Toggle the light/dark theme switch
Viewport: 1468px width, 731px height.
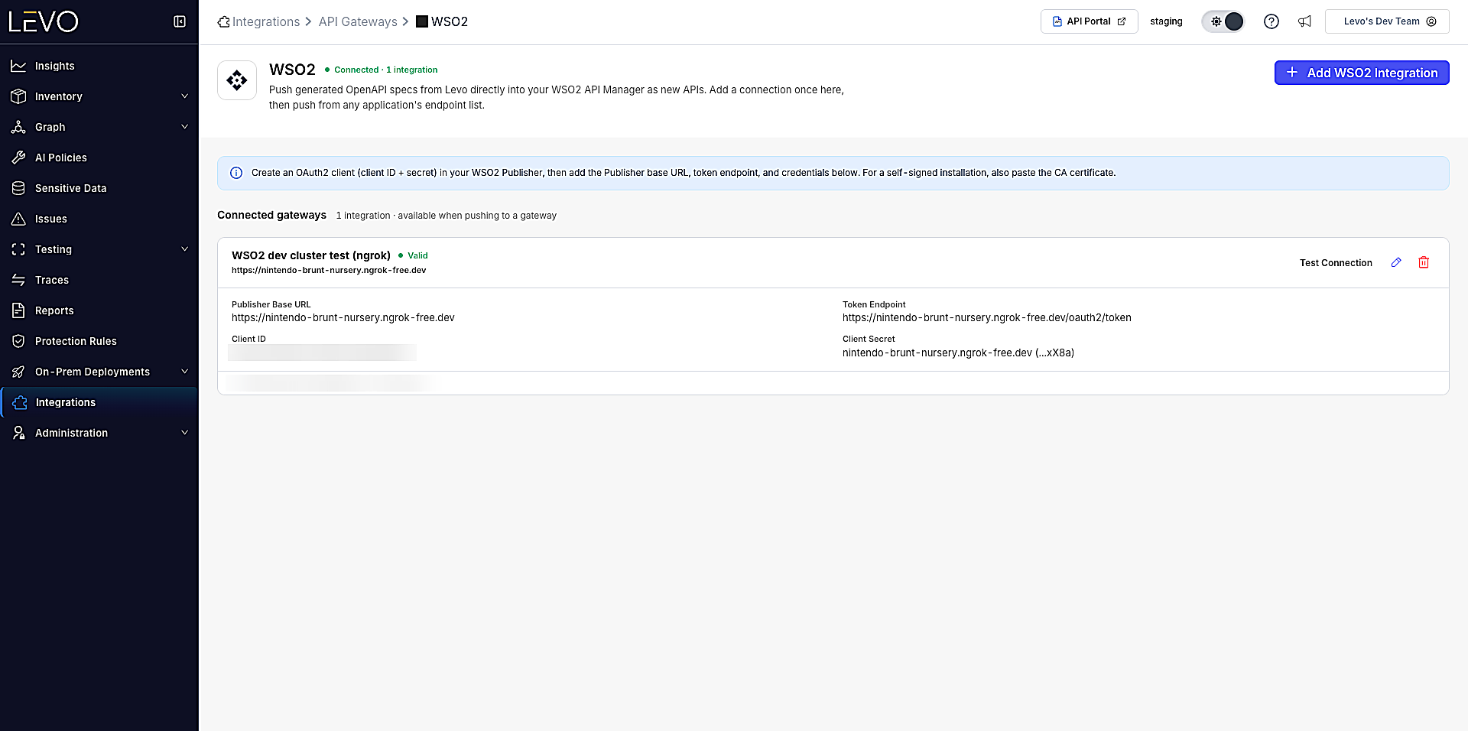point(1223,21)
